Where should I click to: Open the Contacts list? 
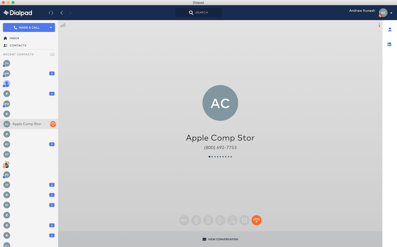click(x=15, y=45)
